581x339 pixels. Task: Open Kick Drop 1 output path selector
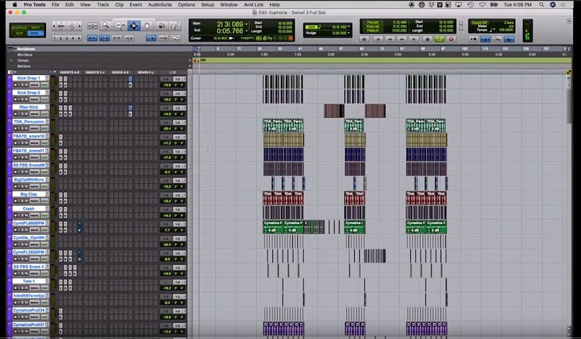[178, 79]
